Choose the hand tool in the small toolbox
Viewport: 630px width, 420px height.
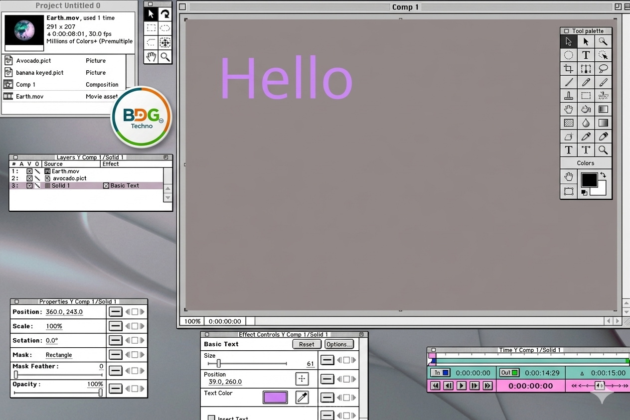pyautogui.click(x=151, y=57)
